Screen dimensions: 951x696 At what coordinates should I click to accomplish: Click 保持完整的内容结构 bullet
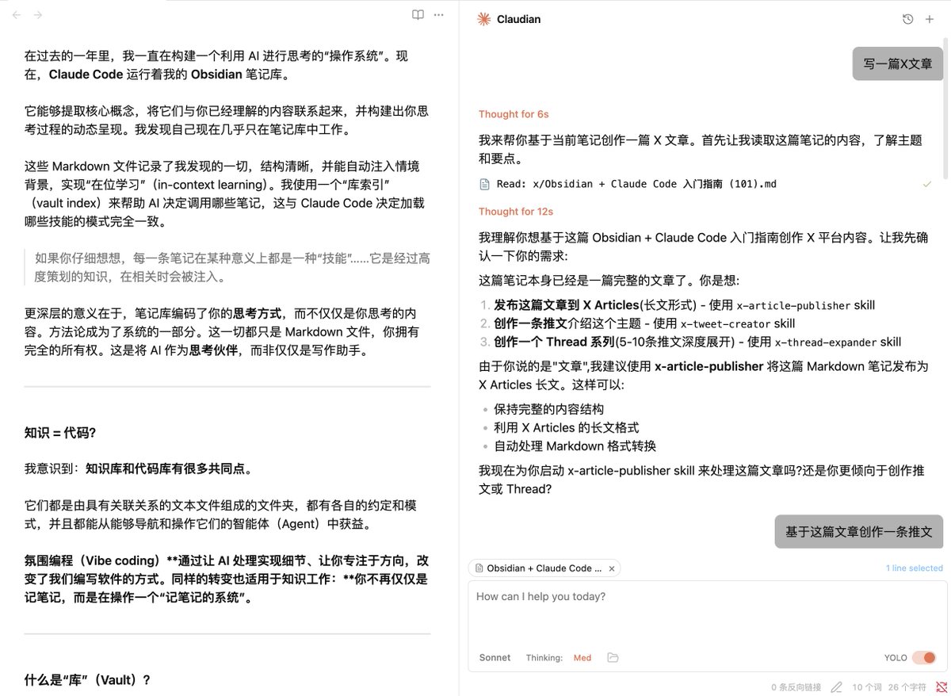(548, 409)
